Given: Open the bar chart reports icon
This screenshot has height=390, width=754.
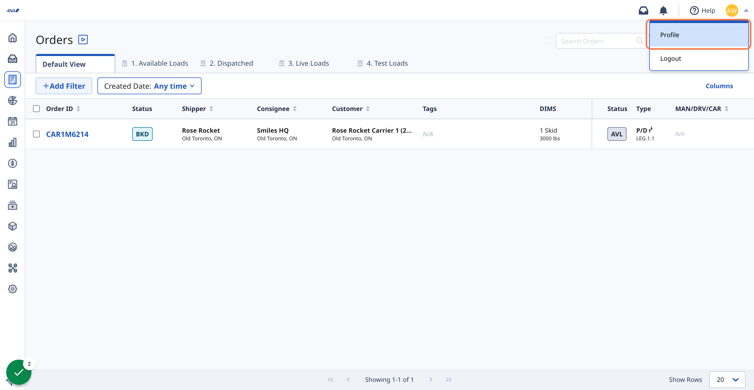Looking at the screenshot, I should pyautogui.click(x=12, y=142).
